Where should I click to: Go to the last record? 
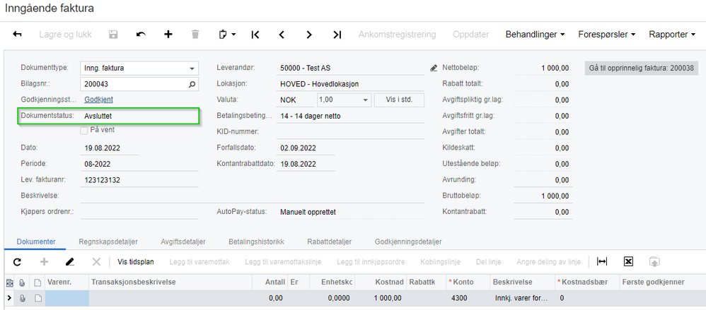(337, 34)
